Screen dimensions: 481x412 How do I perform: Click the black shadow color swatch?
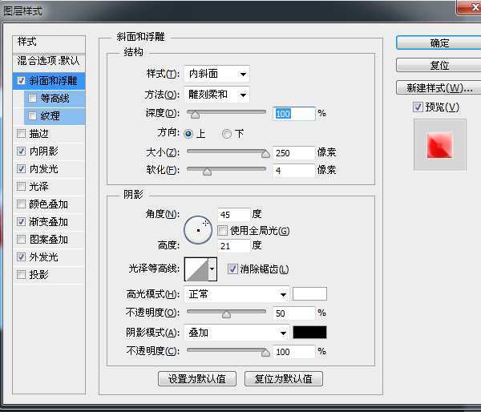pyautogui.click(x=309, y=333)
